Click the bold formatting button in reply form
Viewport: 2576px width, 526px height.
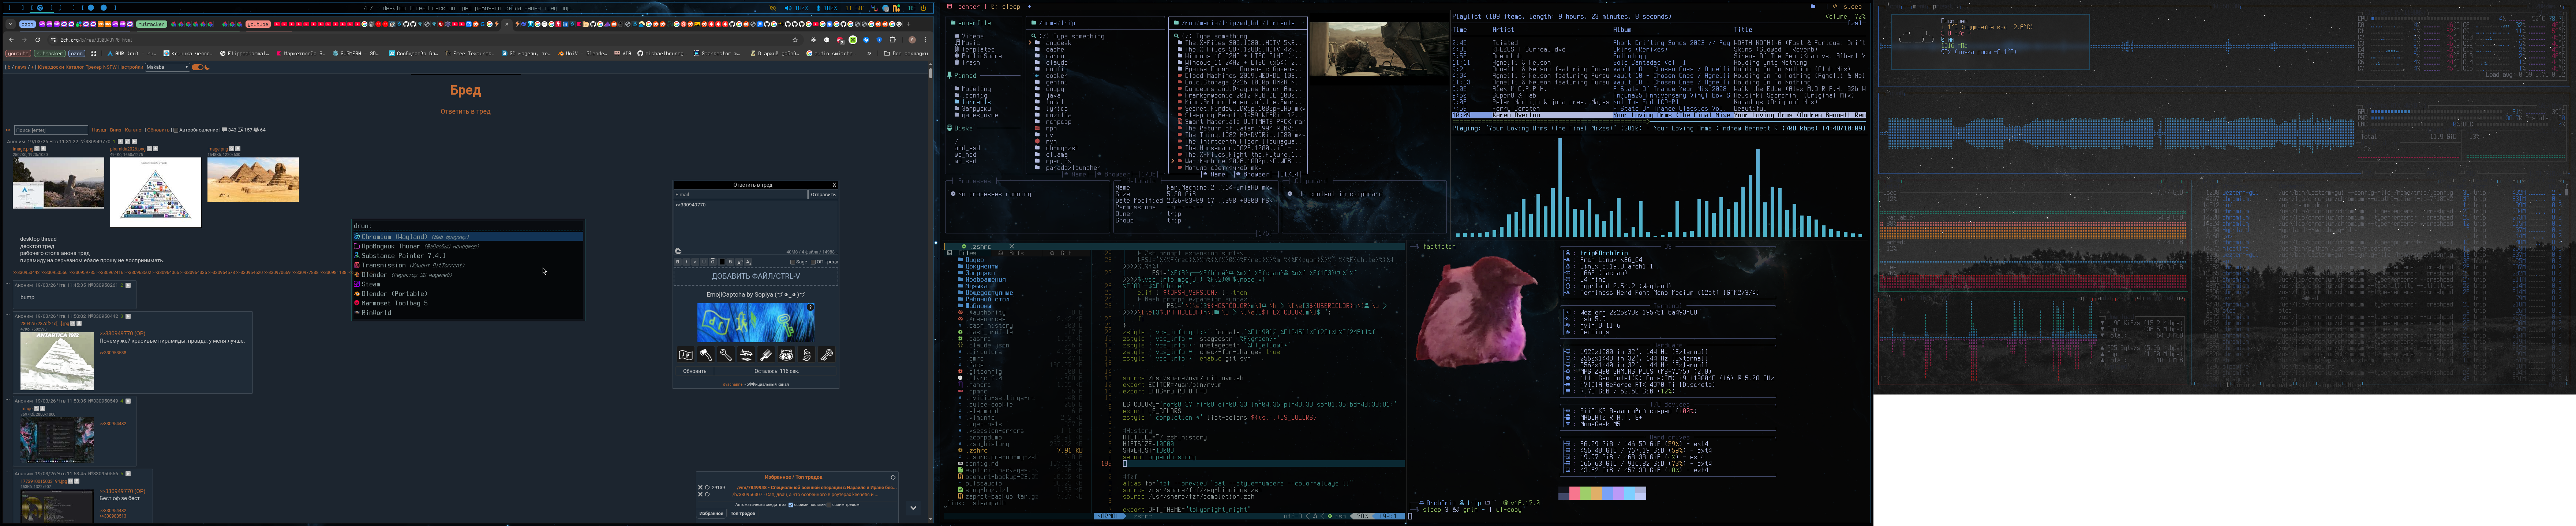[678, 262]
